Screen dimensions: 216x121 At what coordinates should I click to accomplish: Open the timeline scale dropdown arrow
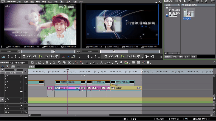tap(21, 73)
